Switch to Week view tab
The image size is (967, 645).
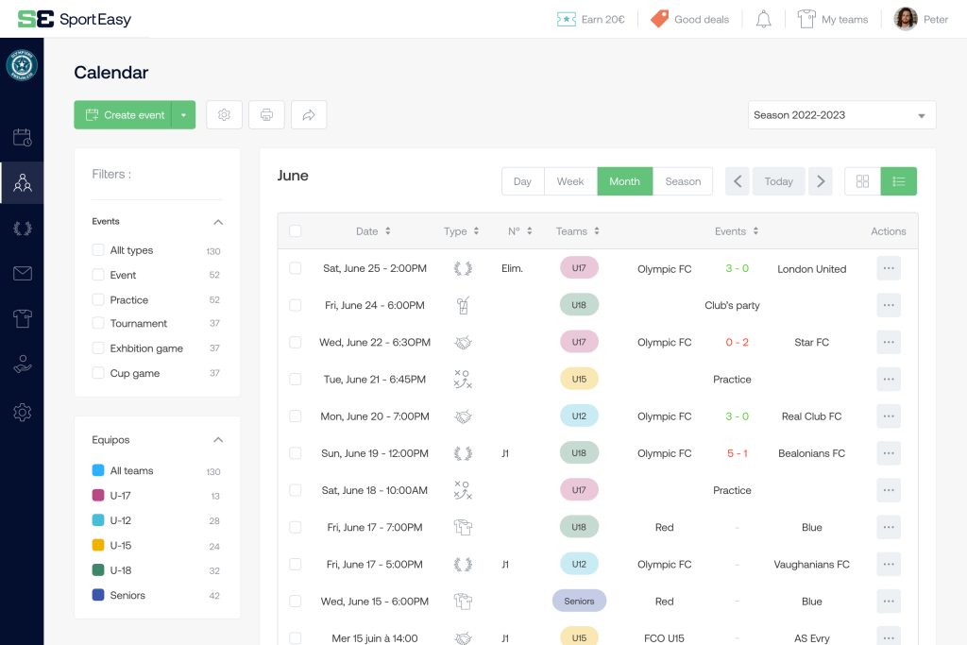tap(570, 181)
